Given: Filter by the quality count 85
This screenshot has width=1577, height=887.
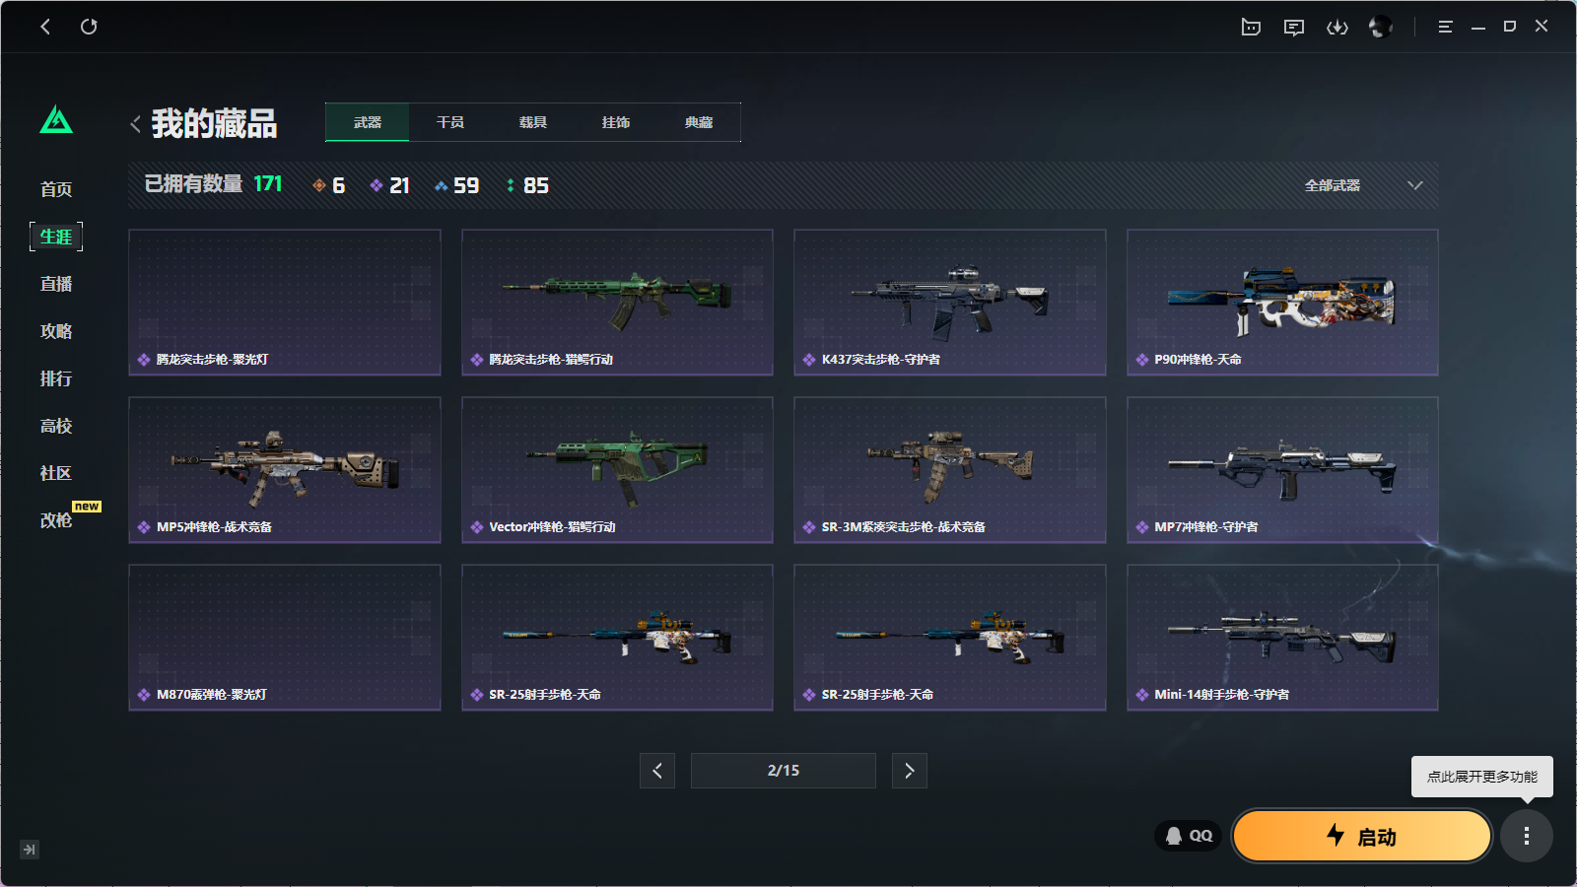Looking at the screenshot, I should pos(527,185).
